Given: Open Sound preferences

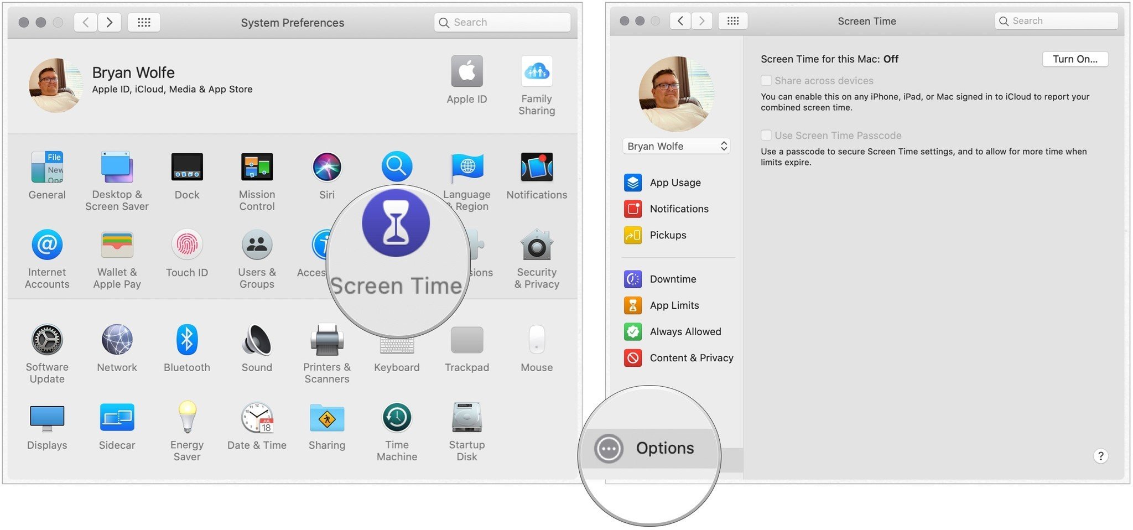Looking at the screenshot, I should [x=257, y=348].
